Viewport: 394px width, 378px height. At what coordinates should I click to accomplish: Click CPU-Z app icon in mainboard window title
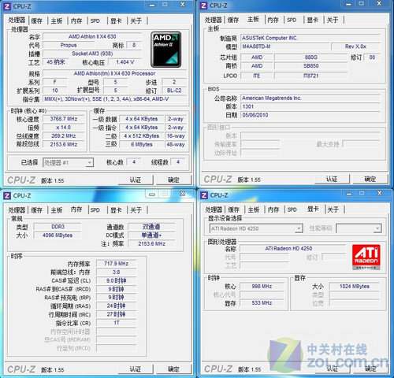tap(203, 6)
